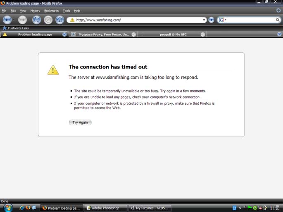Launch Firefox from quick launch
The height and width of the screenshot is (212, 283).
tap(28, 208)
